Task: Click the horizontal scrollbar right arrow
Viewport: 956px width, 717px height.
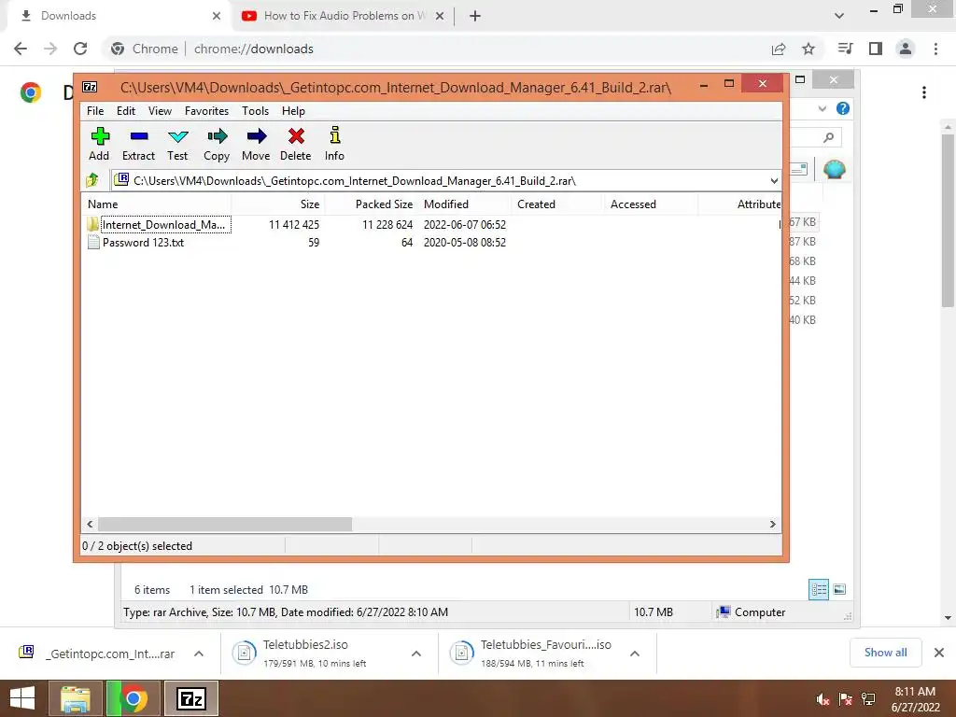Action: pos(772,525)
